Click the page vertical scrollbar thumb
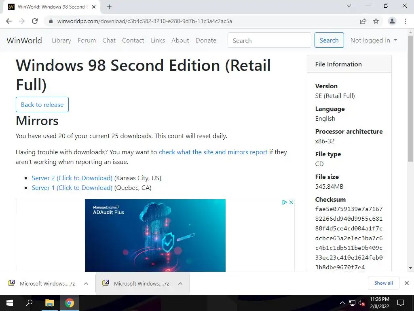This screenshot has width=414, height=311. pos(410,98)
